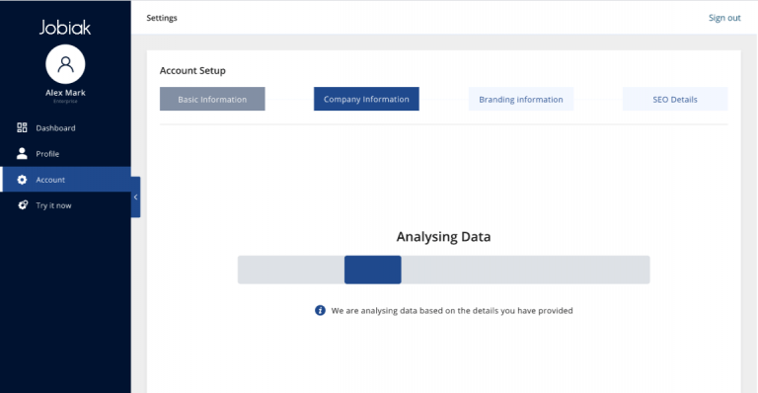Viewport: 758px width, 393px height.
Task: Switch to the Branding information step
Action: click(x=521, y=99)
